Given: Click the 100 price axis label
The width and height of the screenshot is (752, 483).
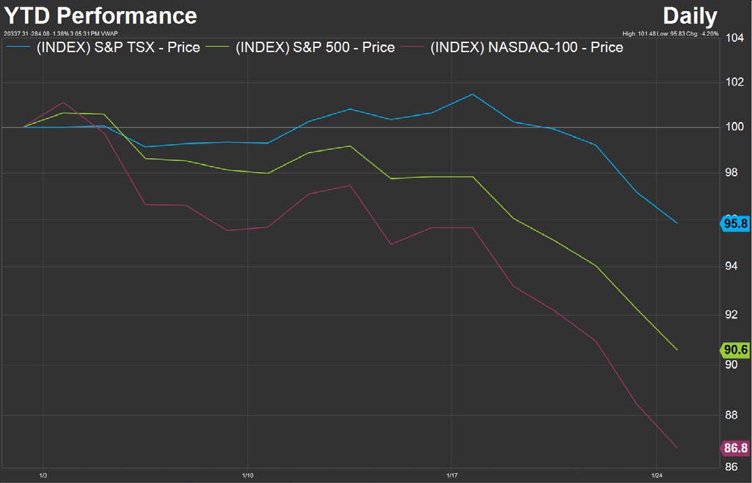Looking at the screenshot, I should point(735,127).
